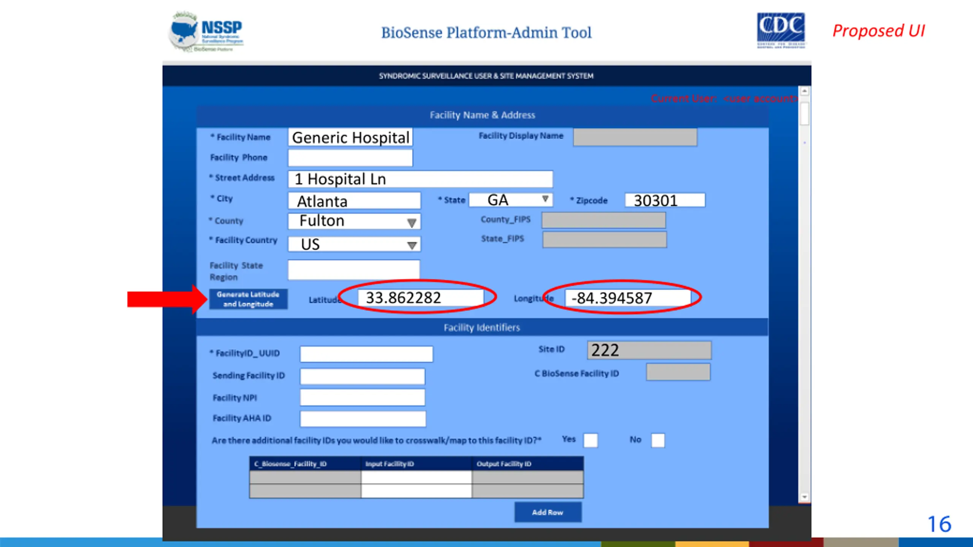The image size is (973, 547).
Task: Click the scrollbar down arrow
Action: [x=804, y=497]
